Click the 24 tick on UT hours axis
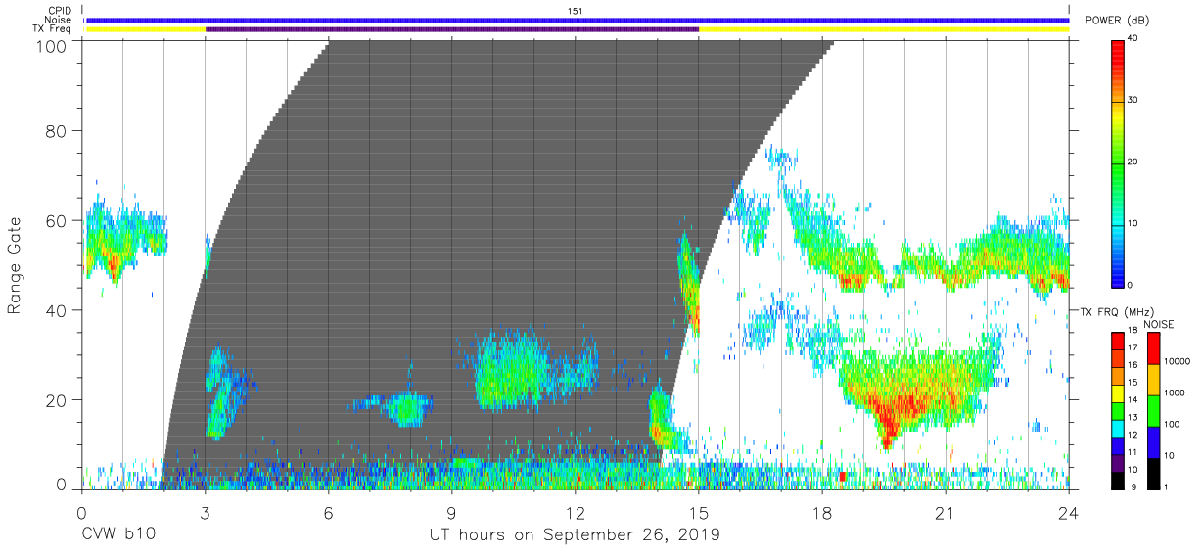Screen dimensions: 1202x555 pos(1069,513)
